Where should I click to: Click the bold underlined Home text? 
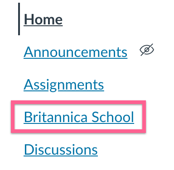[43, 19]
